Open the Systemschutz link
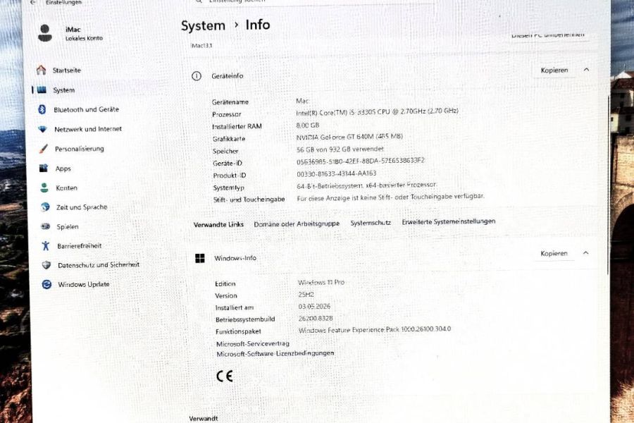The width and height of the screenshot is (634, 423). pos(371,223)
